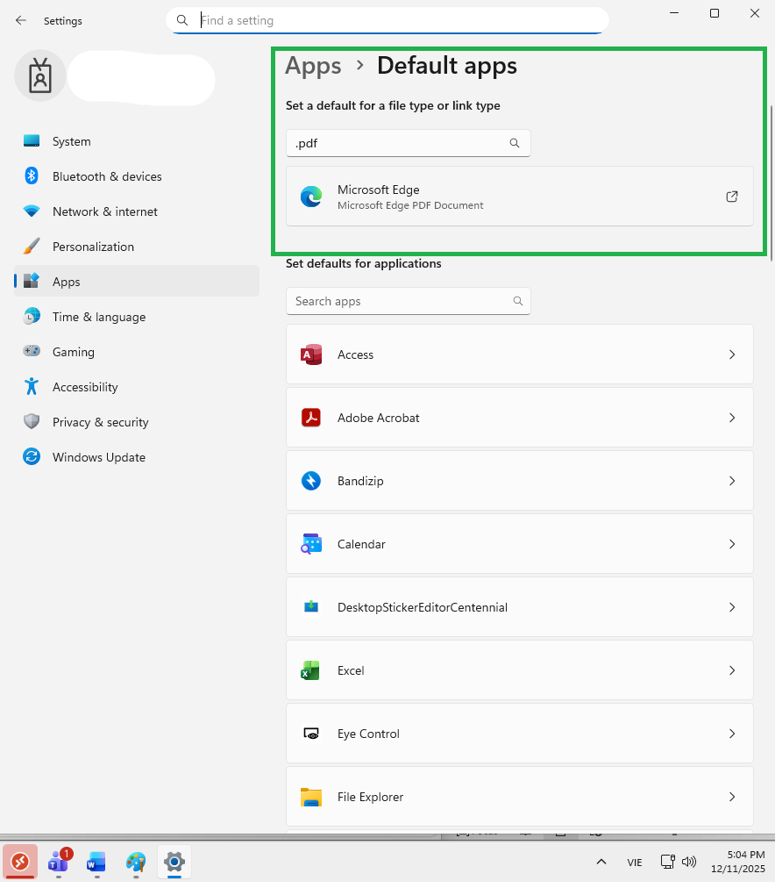Expand the Bandizip row chevron
Image resolution: width=775 pixels, height=888 pixels.
click(x=732, y=482)
